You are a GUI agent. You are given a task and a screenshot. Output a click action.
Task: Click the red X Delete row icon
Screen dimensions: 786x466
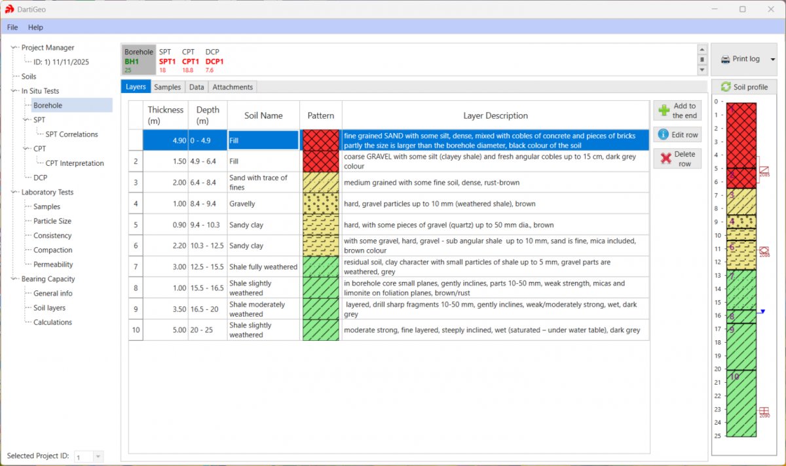point(665,159)
